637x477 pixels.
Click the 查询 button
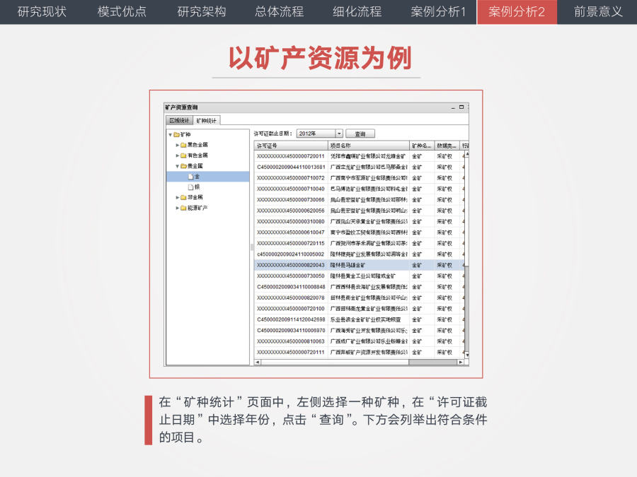point(361,134)
